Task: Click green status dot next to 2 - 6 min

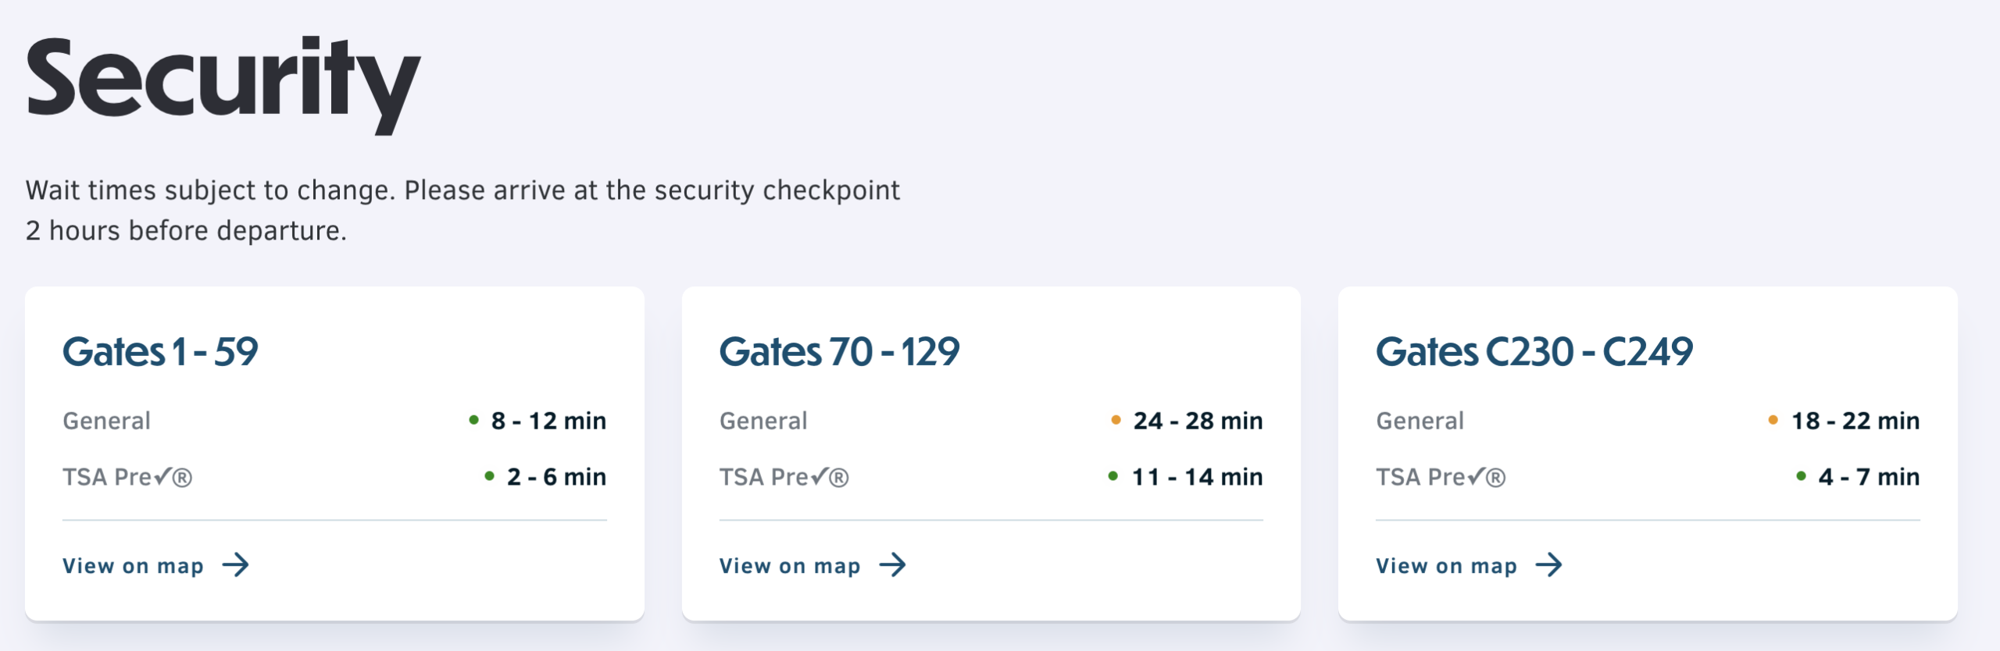Action: pos(489,476)
